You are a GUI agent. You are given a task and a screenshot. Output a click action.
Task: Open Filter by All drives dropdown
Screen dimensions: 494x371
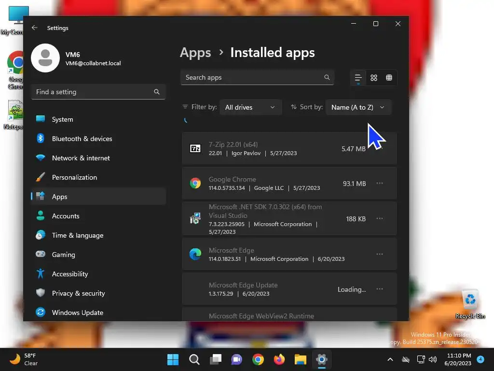[x=250, y=107]
